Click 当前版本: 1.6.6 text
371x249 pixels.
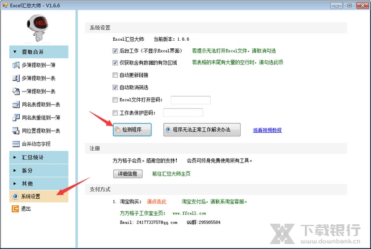tap(171, 40)
